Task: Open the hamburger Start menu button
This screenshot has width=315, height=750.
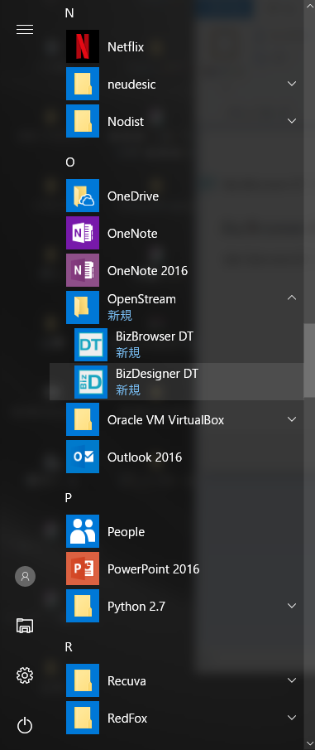Action: [x=25, y=30]
